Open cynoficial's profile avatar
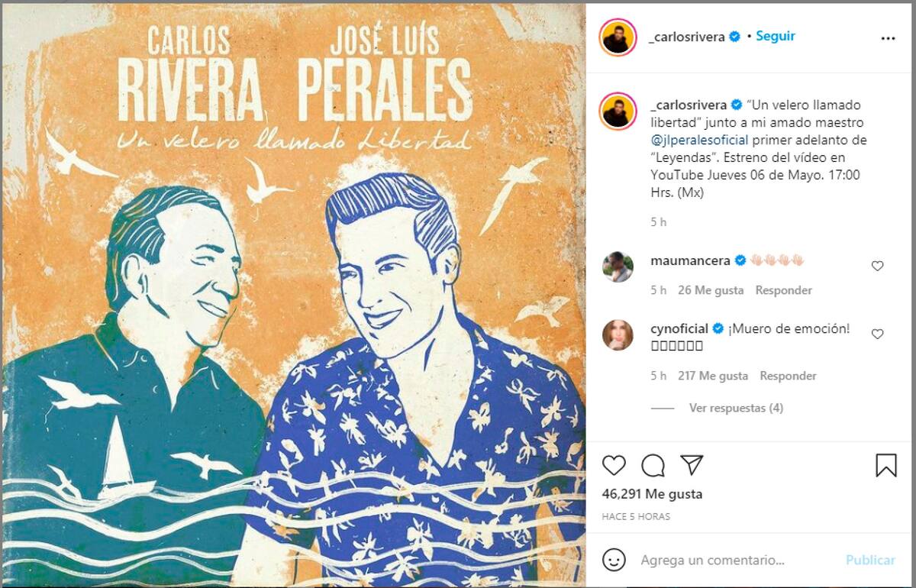The width and height of the screenshot is (916, 588). (618, 335)
